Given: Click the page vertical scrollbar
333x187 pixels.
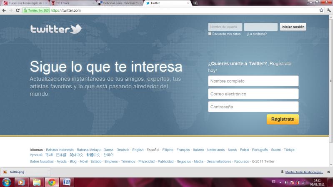Looking at the screenshot, I should click(x=331, y=81).
